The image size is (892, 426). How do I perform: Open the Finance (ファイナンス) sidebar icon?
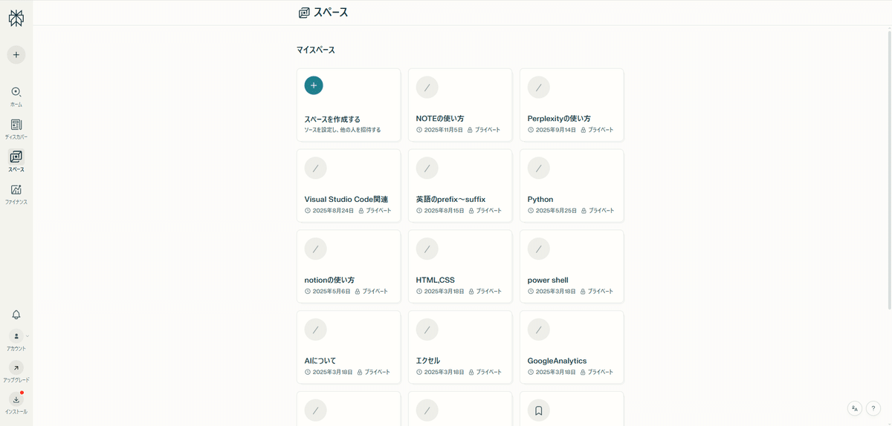tap(16, 190)
